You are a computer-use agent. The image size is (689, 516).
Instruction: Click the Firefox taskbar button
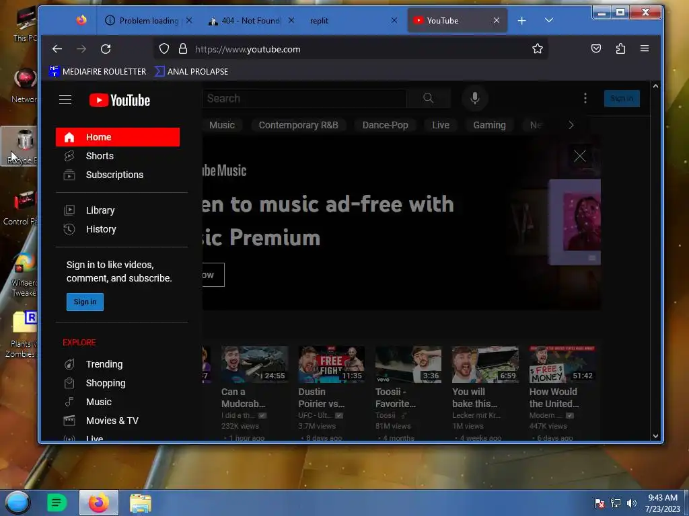99,503
